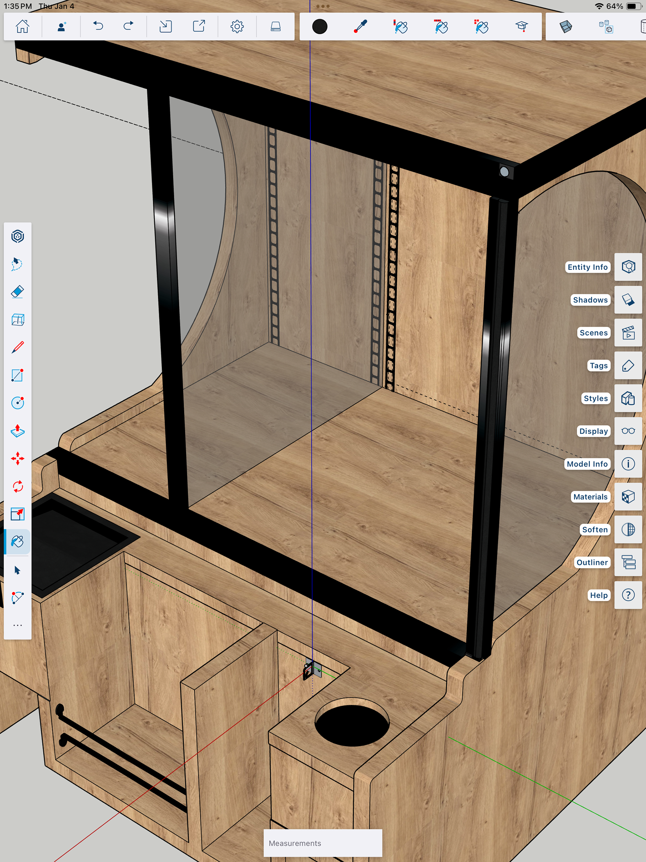The width and height of the screenshot is (646, 862).
Task: Select the Orbit tool
Action: pyautogui.click(x=17, y=236)
